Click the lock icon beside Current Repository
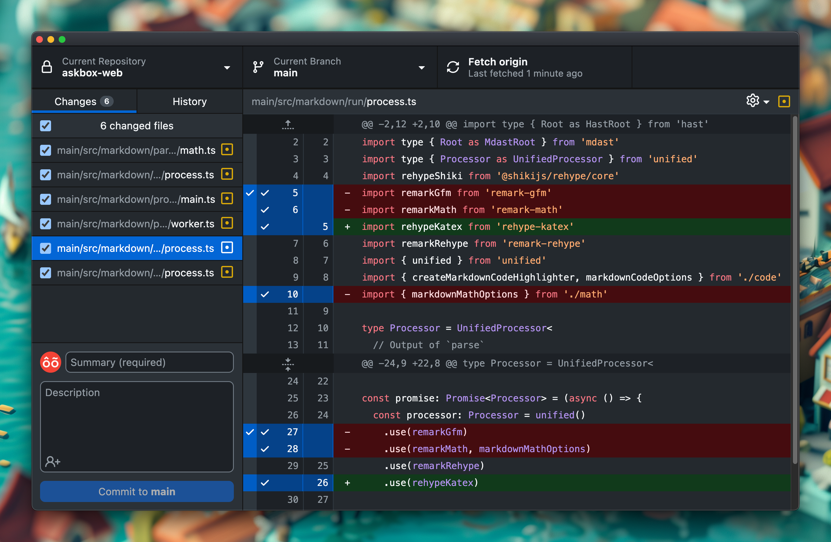This screenshot has width=831, height=542. tap(47, 67)
